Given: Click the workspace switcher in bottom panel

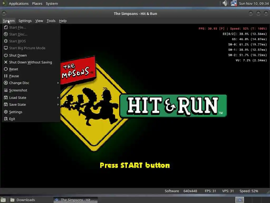Looking at the screenshot, I should [x=239, y=200].
